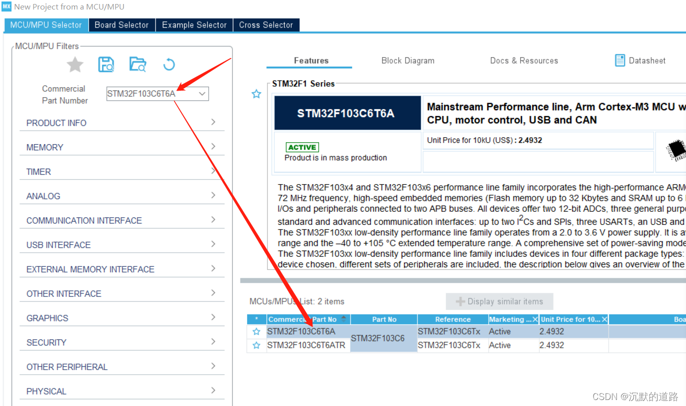Viewport: 686px width, 406px height.
Task: Click the Display similar items button
Action: click(x=499, y=301)
